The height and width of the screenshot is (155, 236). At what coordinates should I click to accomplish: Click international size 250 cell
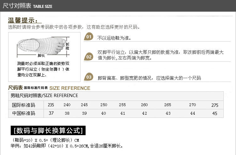(104, 105)
